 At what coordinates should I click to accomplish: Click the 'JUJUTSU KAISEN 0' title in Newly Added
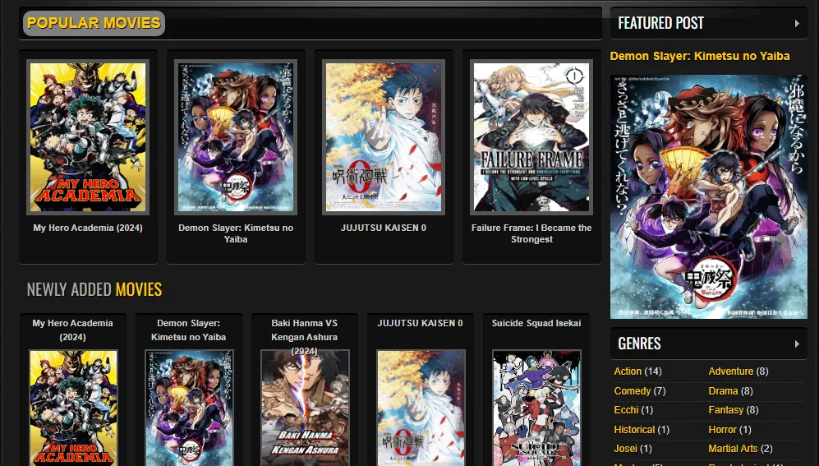[420, 323]
